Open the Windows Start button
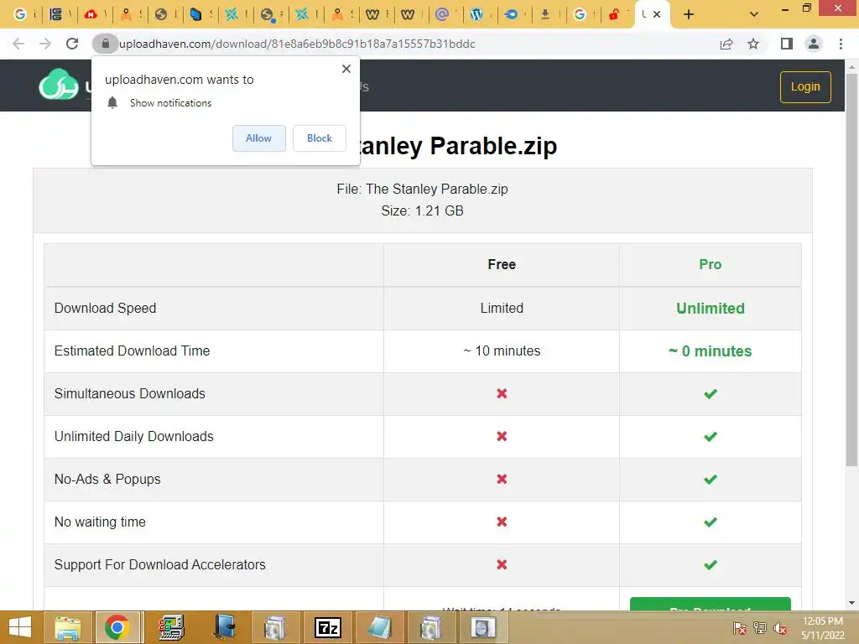The height and width of the screenshot is (644, 859). (x=20, y=627)
